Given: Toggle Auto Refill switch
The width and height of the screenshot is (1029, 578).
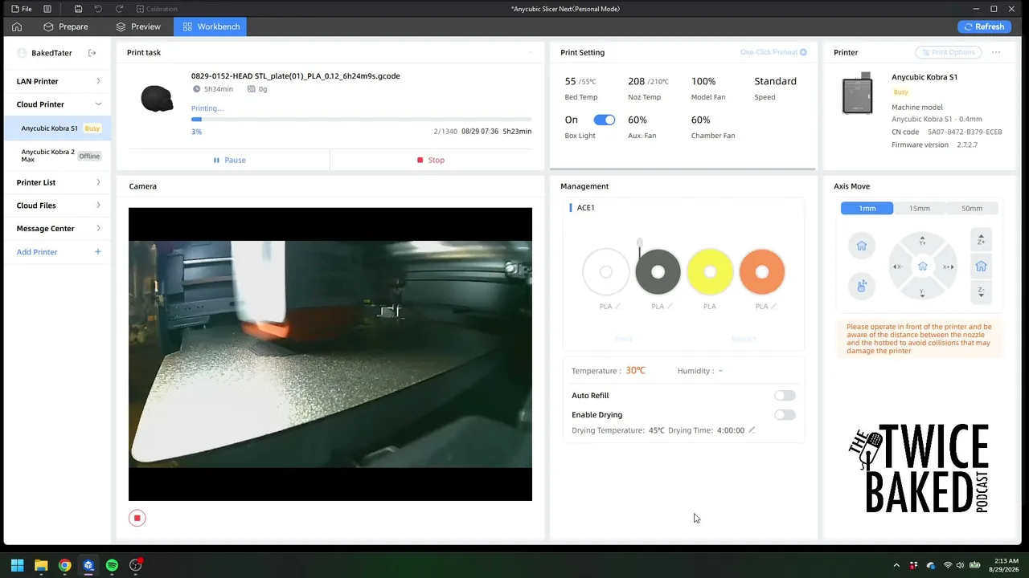Looking at the screenshot, I should coord(785,396).
